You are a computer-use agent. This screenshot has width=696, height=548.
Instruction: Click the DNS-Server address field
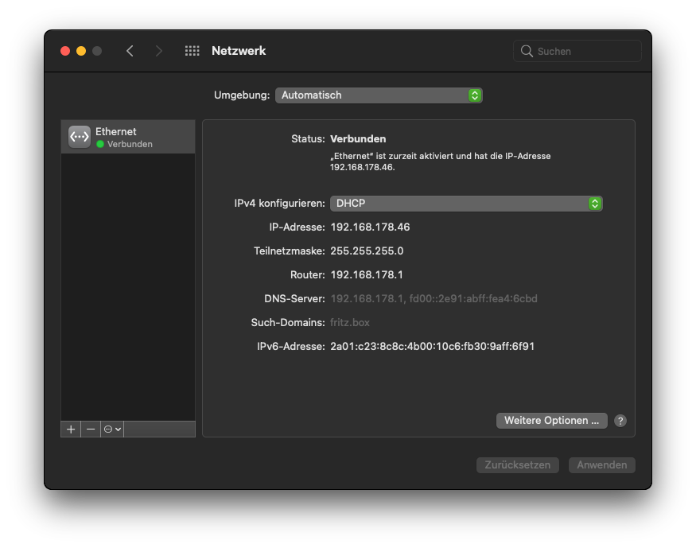pyautogui.click(x=434, y=299)
